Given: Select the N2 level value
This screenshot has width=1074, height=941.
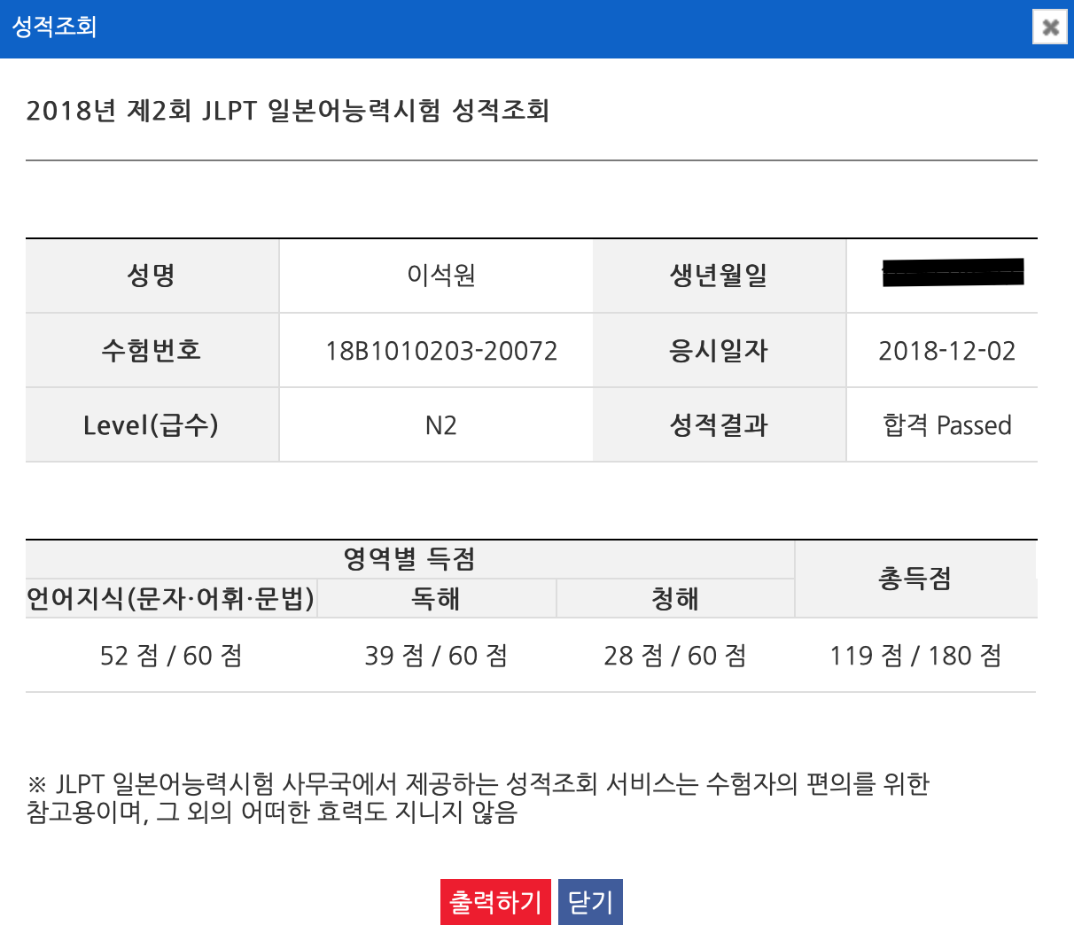Looking at the screenshot, I should point(440,425).
